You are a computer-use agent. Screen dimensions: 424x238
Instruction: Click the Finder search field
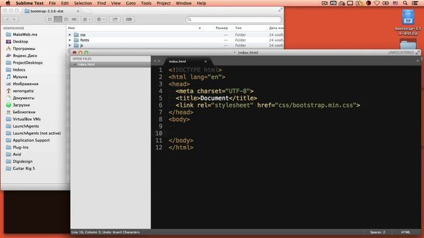click(233, 19)
